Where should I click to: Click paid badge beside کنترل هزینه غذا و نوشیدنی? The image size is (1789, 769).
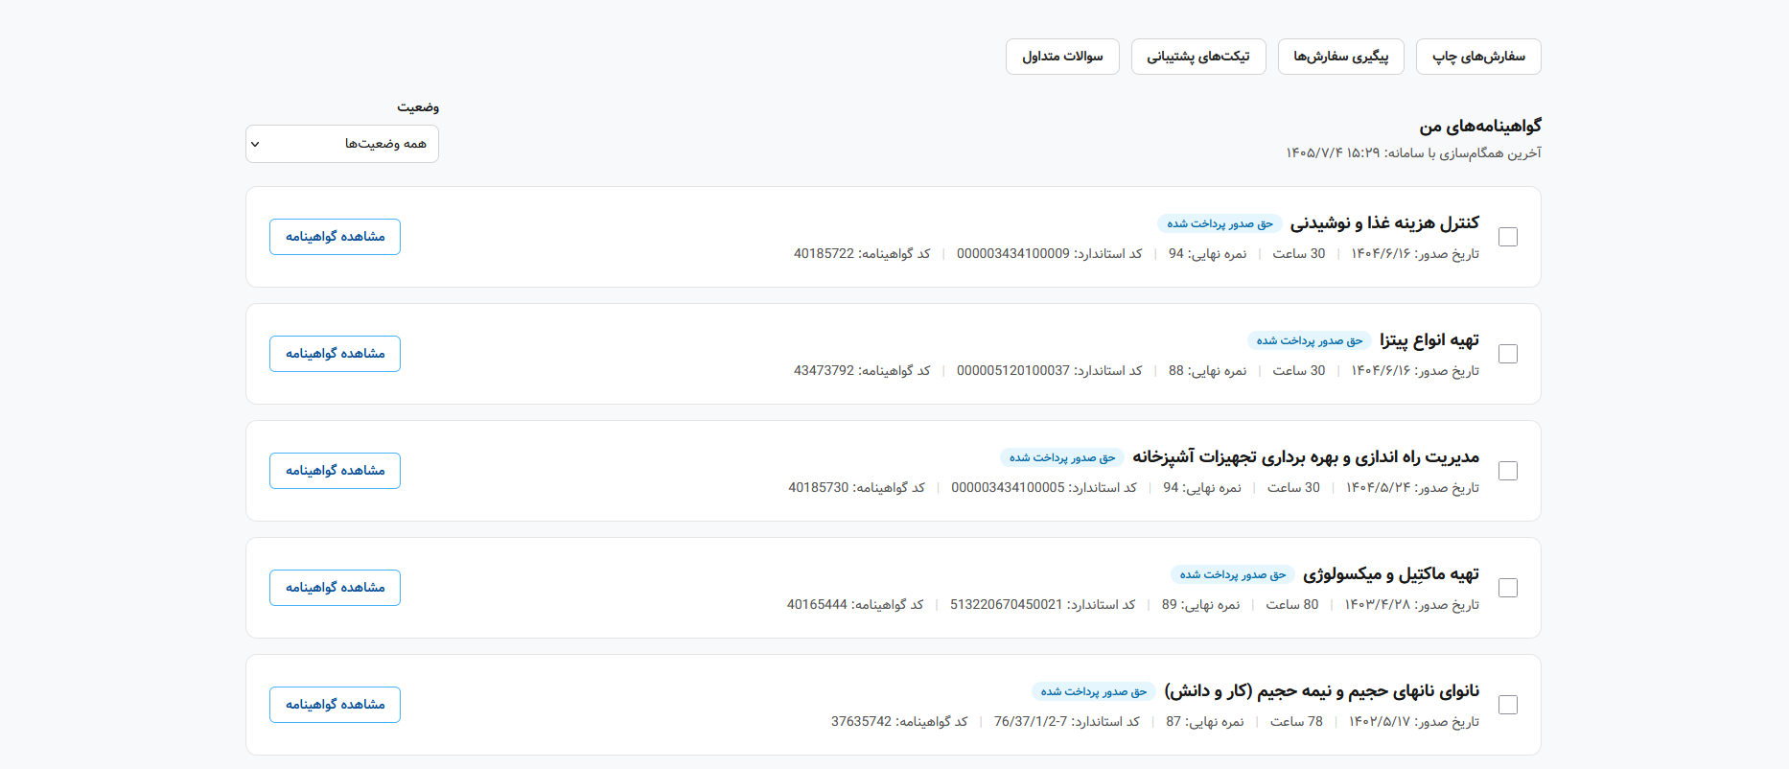[x=1220, y=223]
